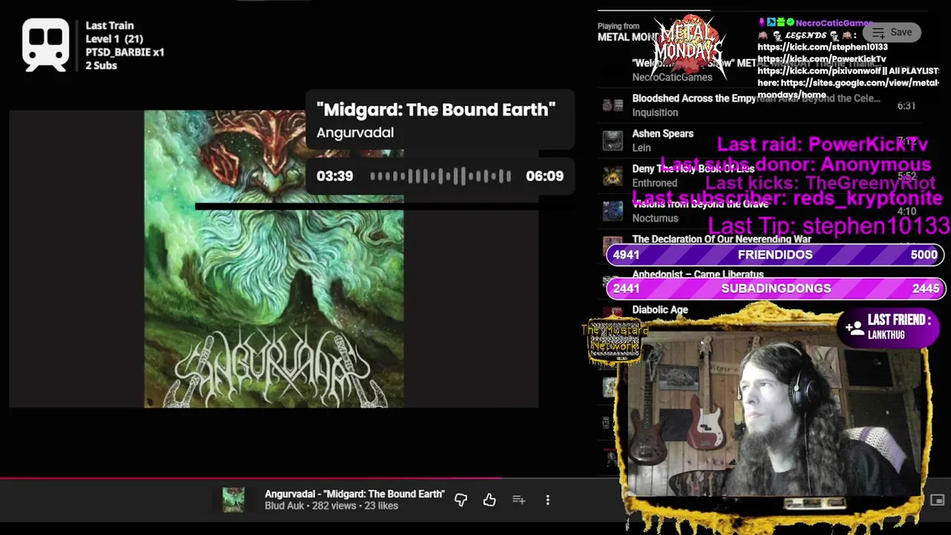Click the 'PTSD_BARBIE x1' text
Image resolution: width=951 pixels, height=535 pixels.
click(125, 52)
